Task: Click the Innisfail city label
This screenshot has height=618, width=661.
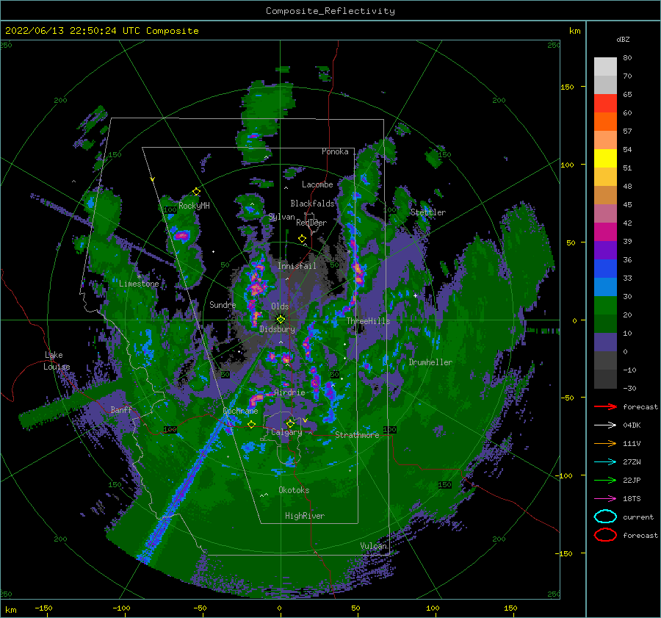Action: tap(297, 266)
